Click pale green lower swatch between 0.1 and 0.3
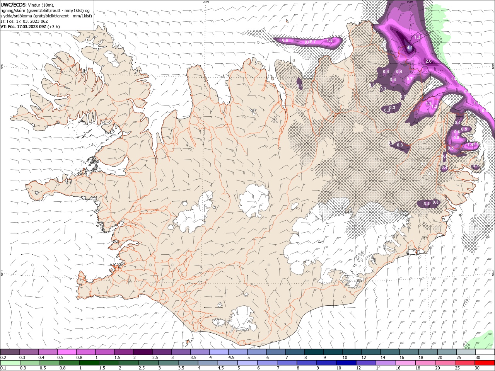Viewport: 495px width, 371px height. point(10,363)
